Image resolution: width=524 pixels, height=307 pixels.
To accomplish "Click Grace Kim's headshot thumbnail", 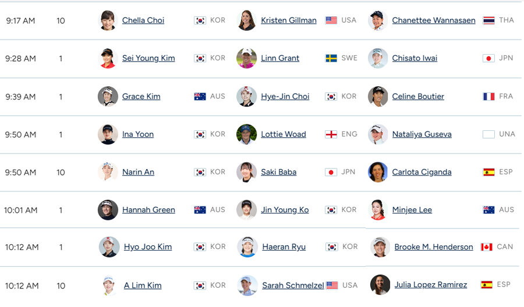I will (x=108, y=97).
